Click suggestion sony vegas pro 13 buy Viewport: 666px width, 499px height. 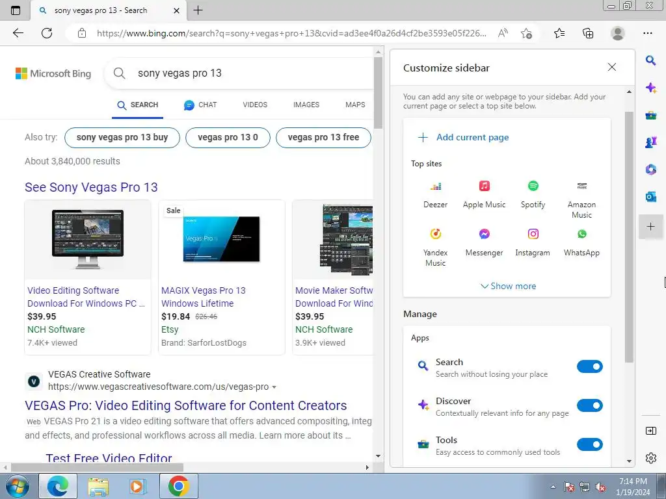pyautogui.click(x=122, y=138)
